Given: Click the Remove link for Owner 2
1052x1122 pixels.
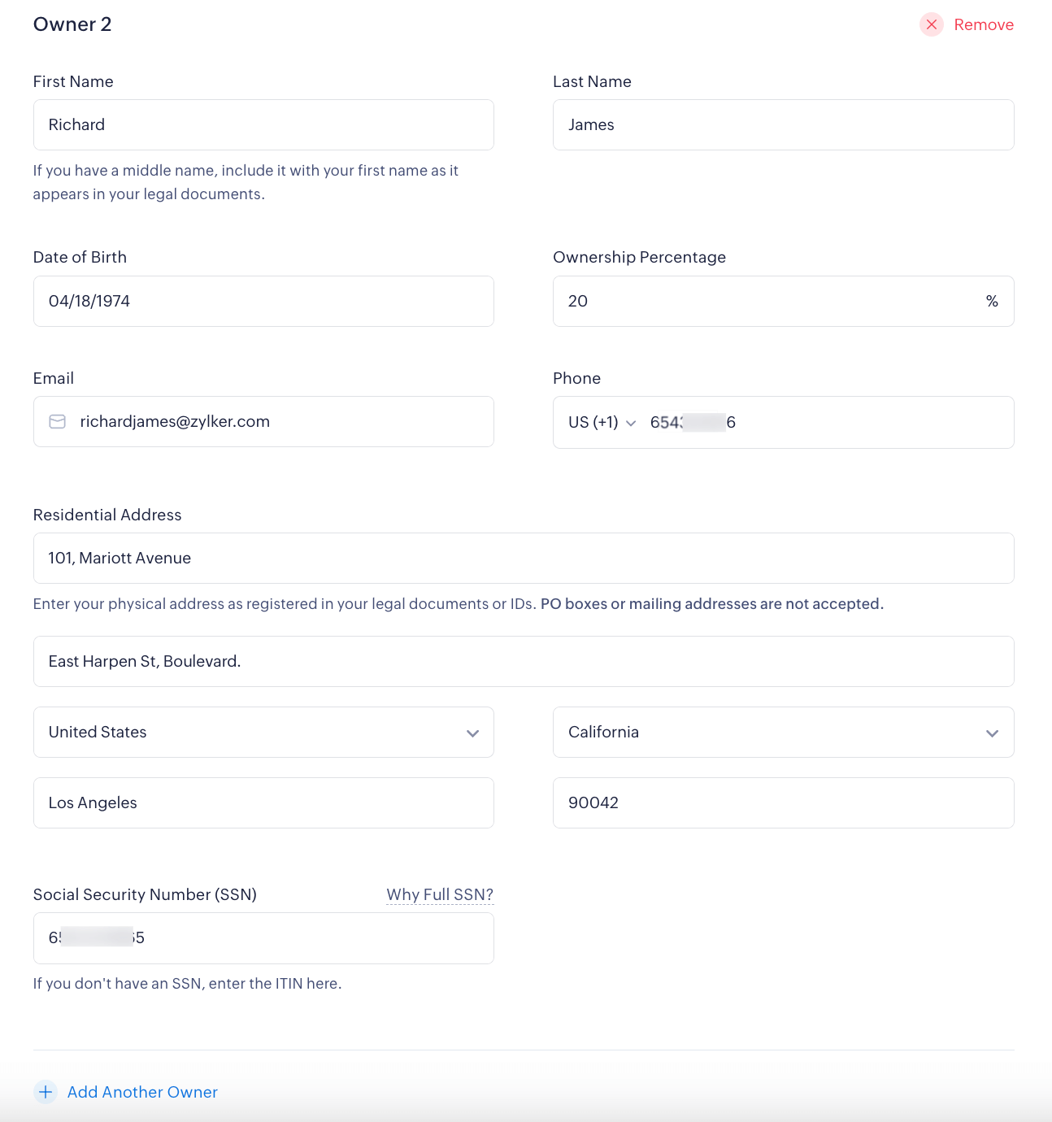Looking at the screenshot, I should coord(983,24).
